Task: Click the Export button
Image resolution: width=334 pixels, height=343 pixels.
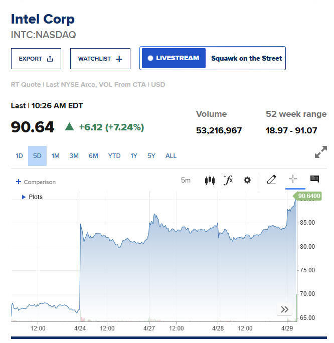Action: (x=36, y=59)
